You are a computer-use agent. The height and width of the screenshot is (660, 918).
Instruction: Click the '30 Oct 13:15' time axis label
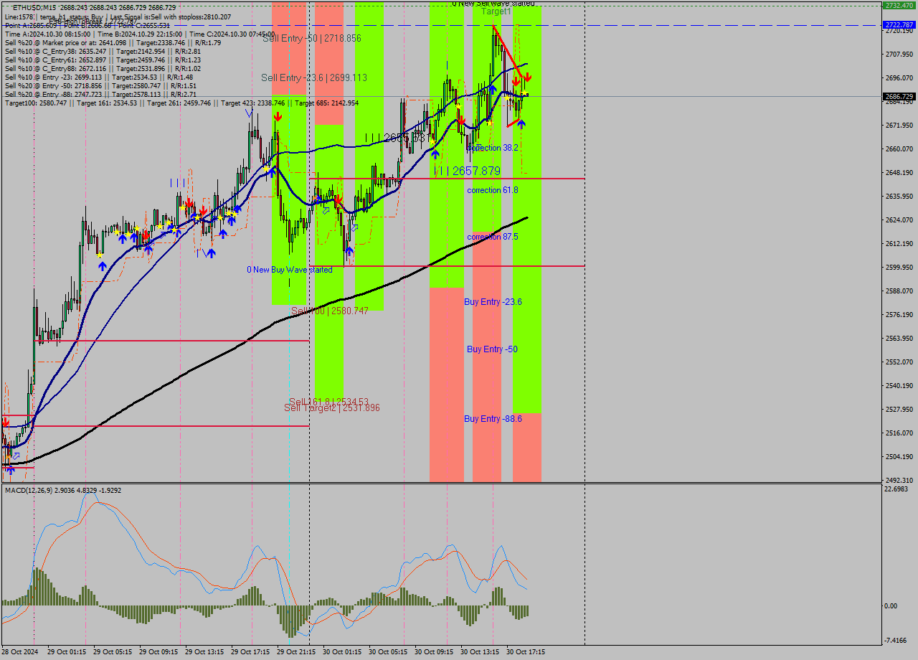click(479, 652)
